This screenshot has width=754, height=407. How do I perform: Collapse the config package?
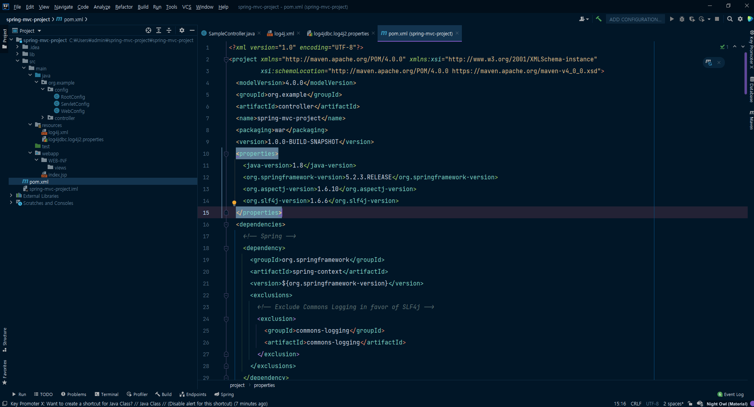pyautogui.click(x=43, y=89)
